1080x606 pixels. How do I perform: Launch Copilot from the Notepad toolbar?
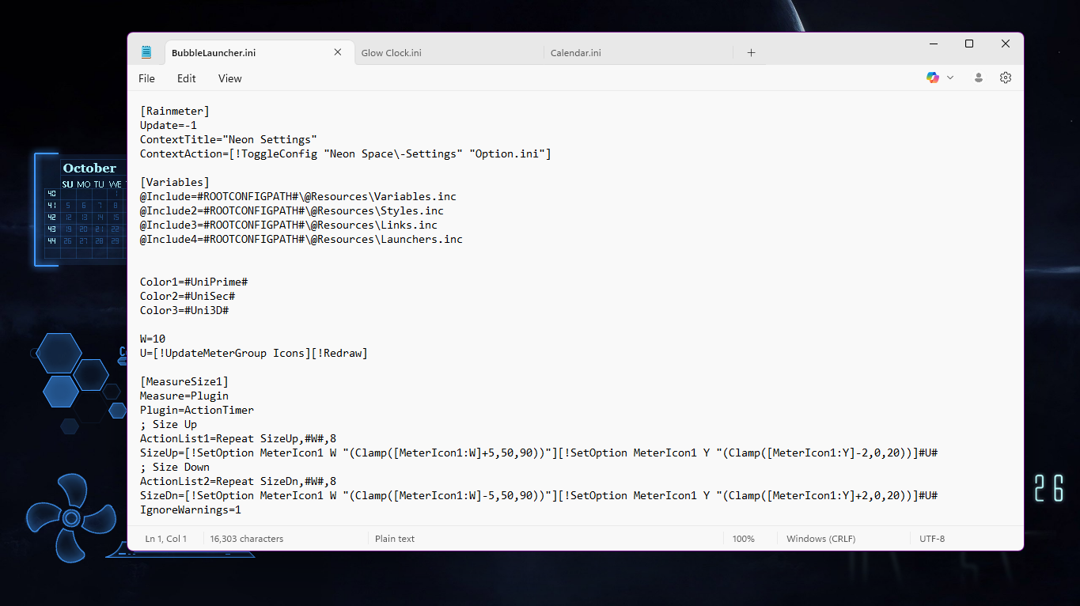click(933, 78)
